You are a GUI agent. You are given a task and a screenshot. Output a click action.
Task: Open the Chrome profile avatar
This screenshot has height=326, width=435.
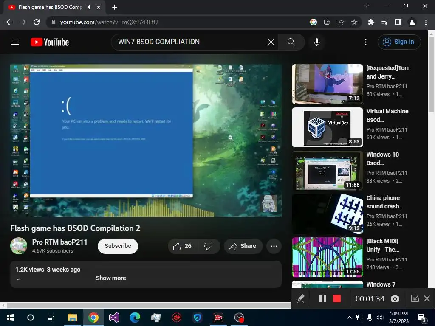[412, 22]
